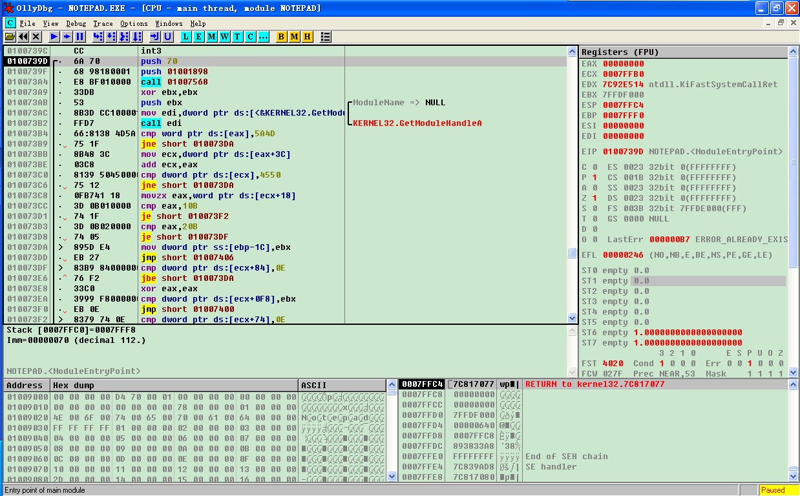Viewport: 800px width, 496px height.
Task: Click the Registers pane scroll down arrow
Action: (793, 371)
